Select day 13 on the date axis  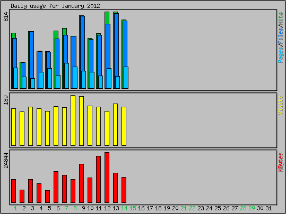click(x=116, y=208)
